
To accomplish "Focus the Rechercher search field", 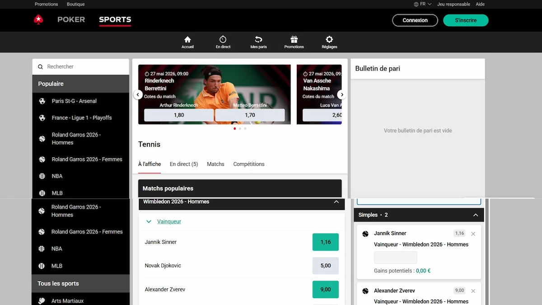I will pos(81,67).
